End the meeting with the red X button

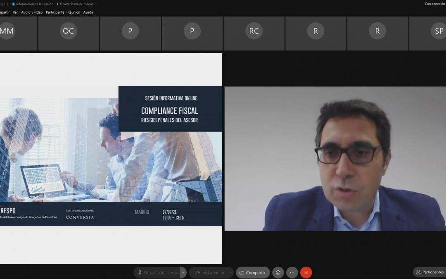(x=306, y=272)
